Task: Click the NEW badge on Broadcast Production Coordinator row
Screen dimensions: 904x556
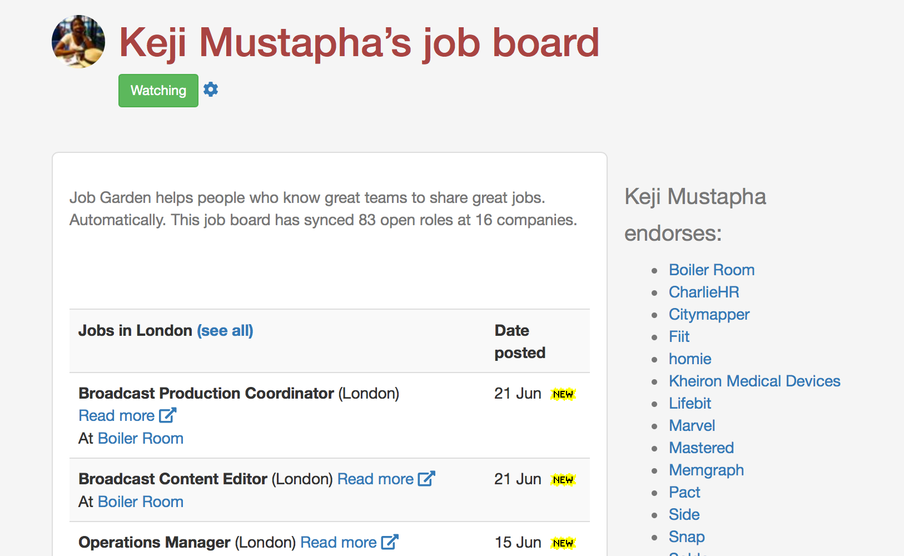Action: point(563,394)
